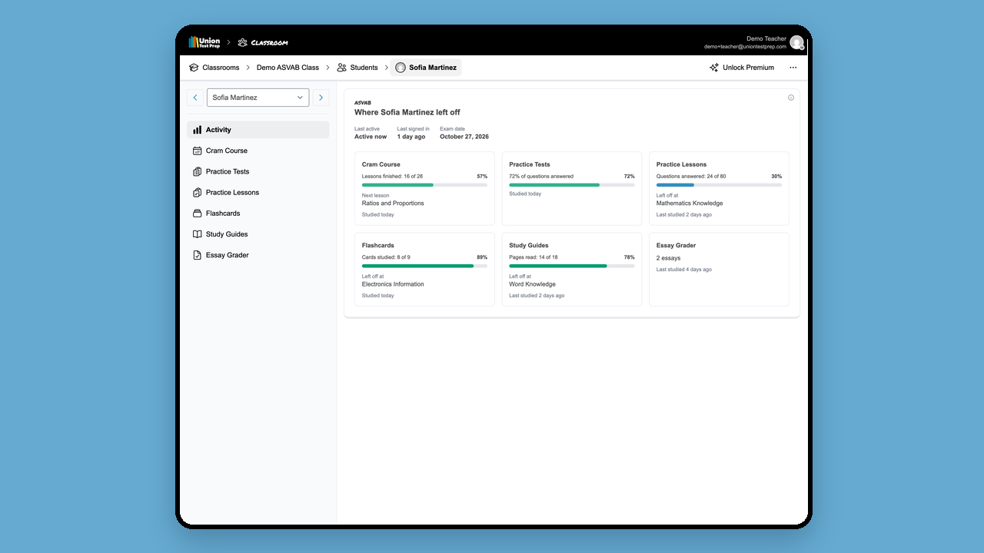Click Sofia Martinez avatar in breadcrumb
The width and height of the screenshot is (984, 553).
(x=401, y=68)
